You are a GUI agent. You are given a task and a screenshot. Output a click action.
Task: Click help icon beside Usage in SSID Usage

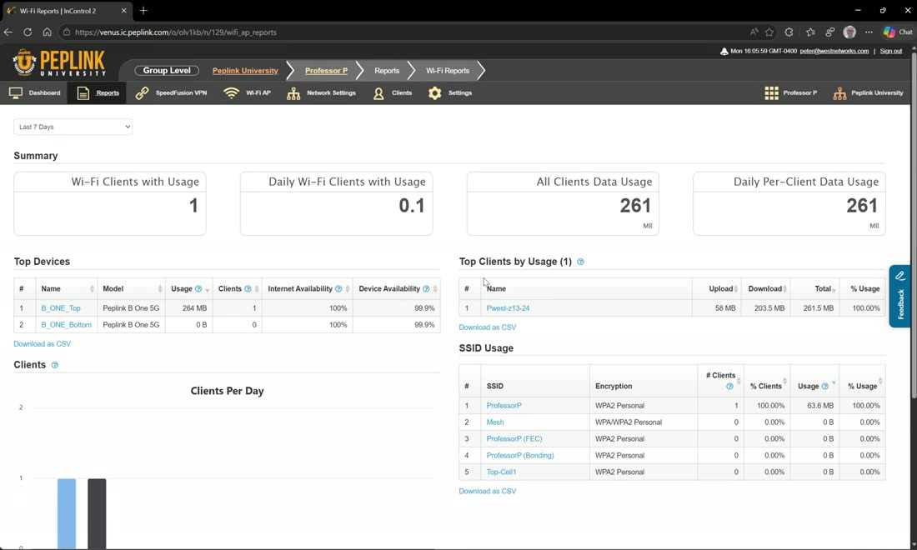825,387
